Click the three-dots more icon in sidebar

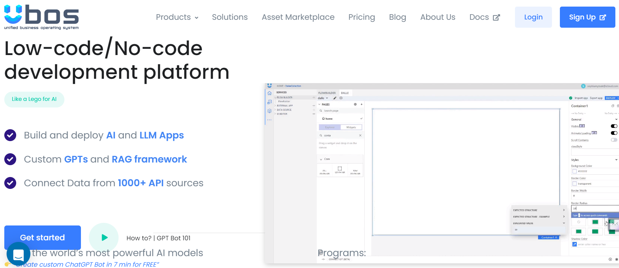270,120
